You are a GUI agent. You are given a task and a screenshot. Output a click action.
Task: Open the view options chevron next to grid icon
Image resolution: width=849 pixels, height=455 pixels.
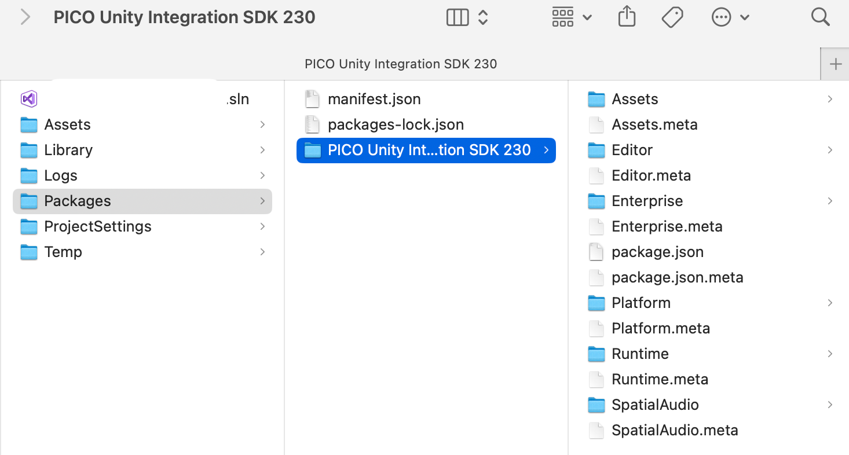(x=587, y=17)
